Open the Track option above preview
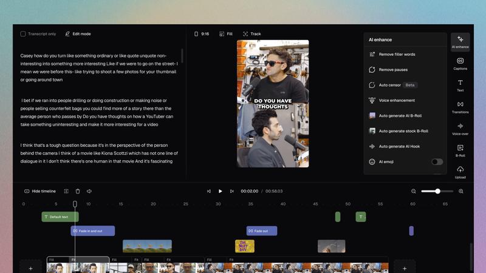Viewport: 486px width, 273px height. 252,34
